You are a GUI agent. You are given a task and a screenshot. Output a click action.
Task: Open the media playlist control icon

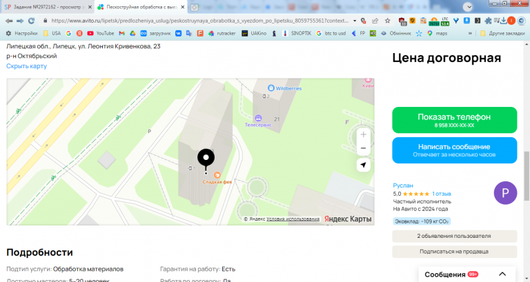pos(496,21)
